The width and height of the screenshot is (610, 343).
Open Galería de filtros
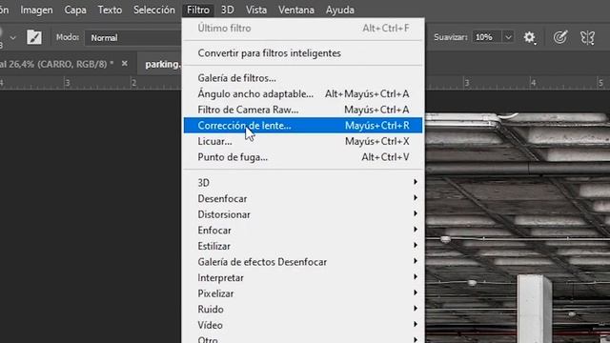[303, 78]
